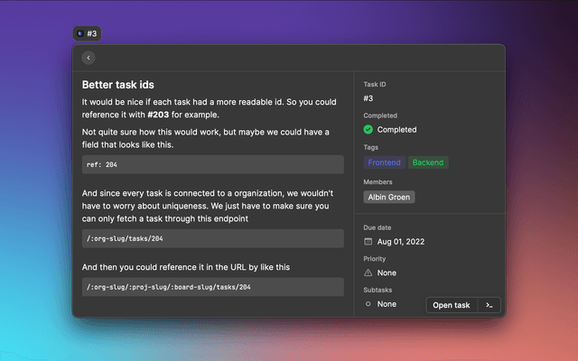Click the ref: 204 code block
Viewport: 578px width, 361px height.
point(213,165)
